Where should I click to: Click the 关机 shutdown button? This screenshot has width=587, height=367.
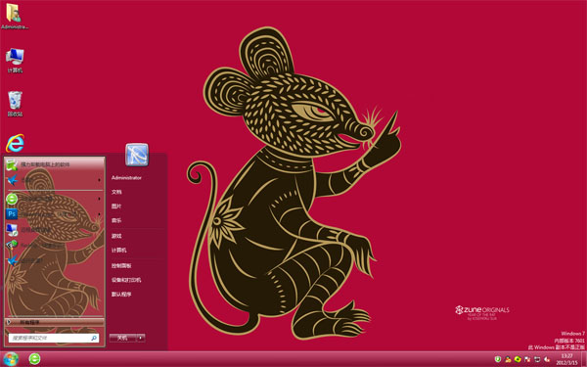(122, 338)
